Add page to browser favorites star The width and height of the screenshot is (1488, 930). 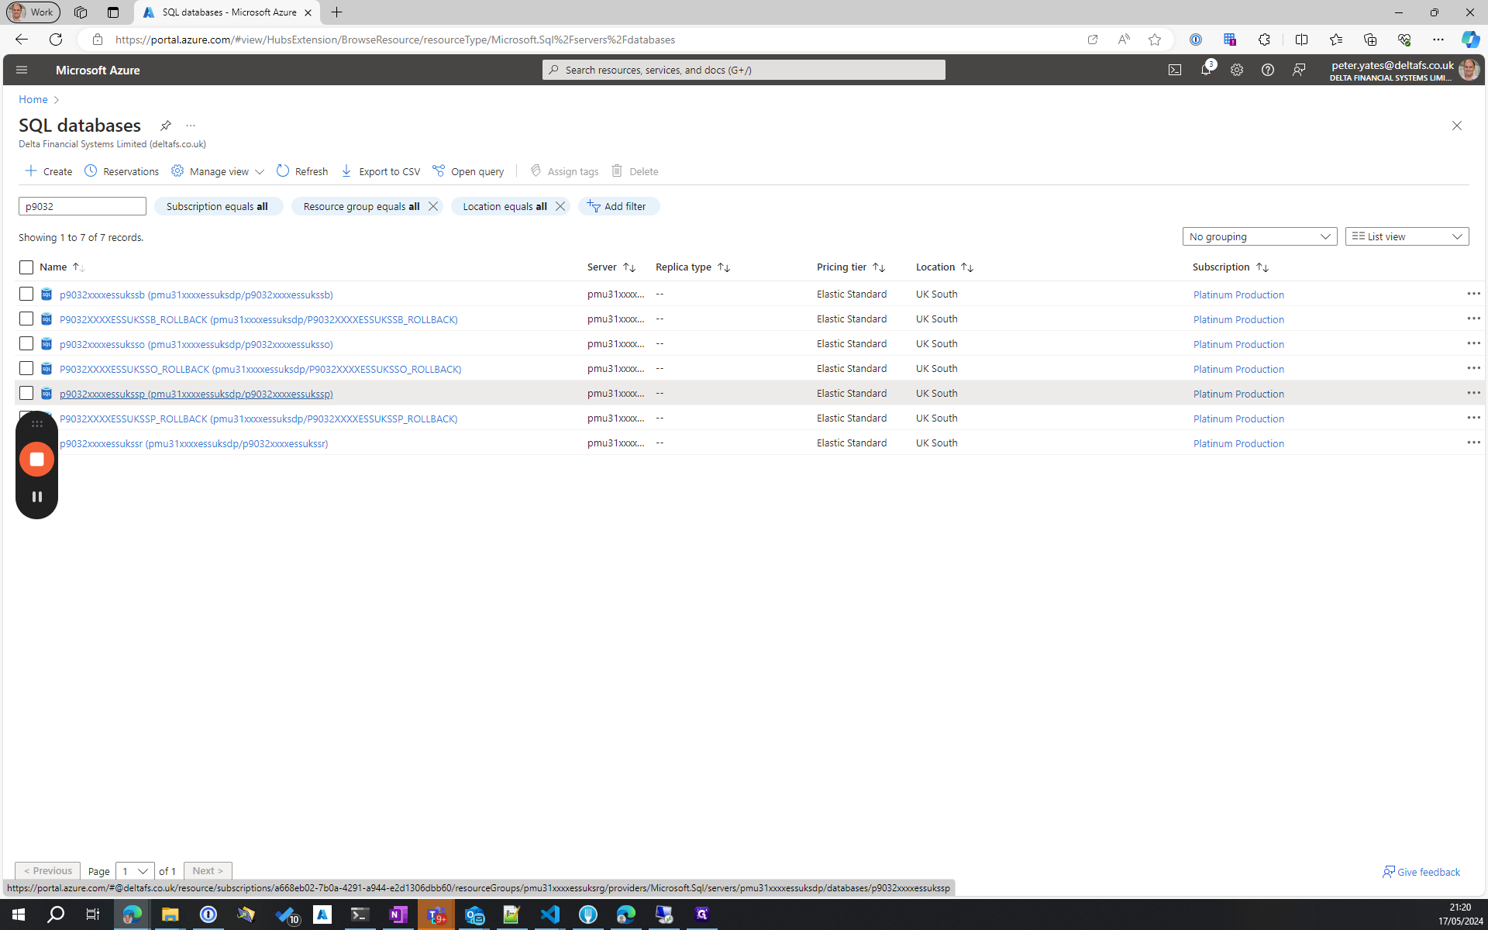point(1155,40)
